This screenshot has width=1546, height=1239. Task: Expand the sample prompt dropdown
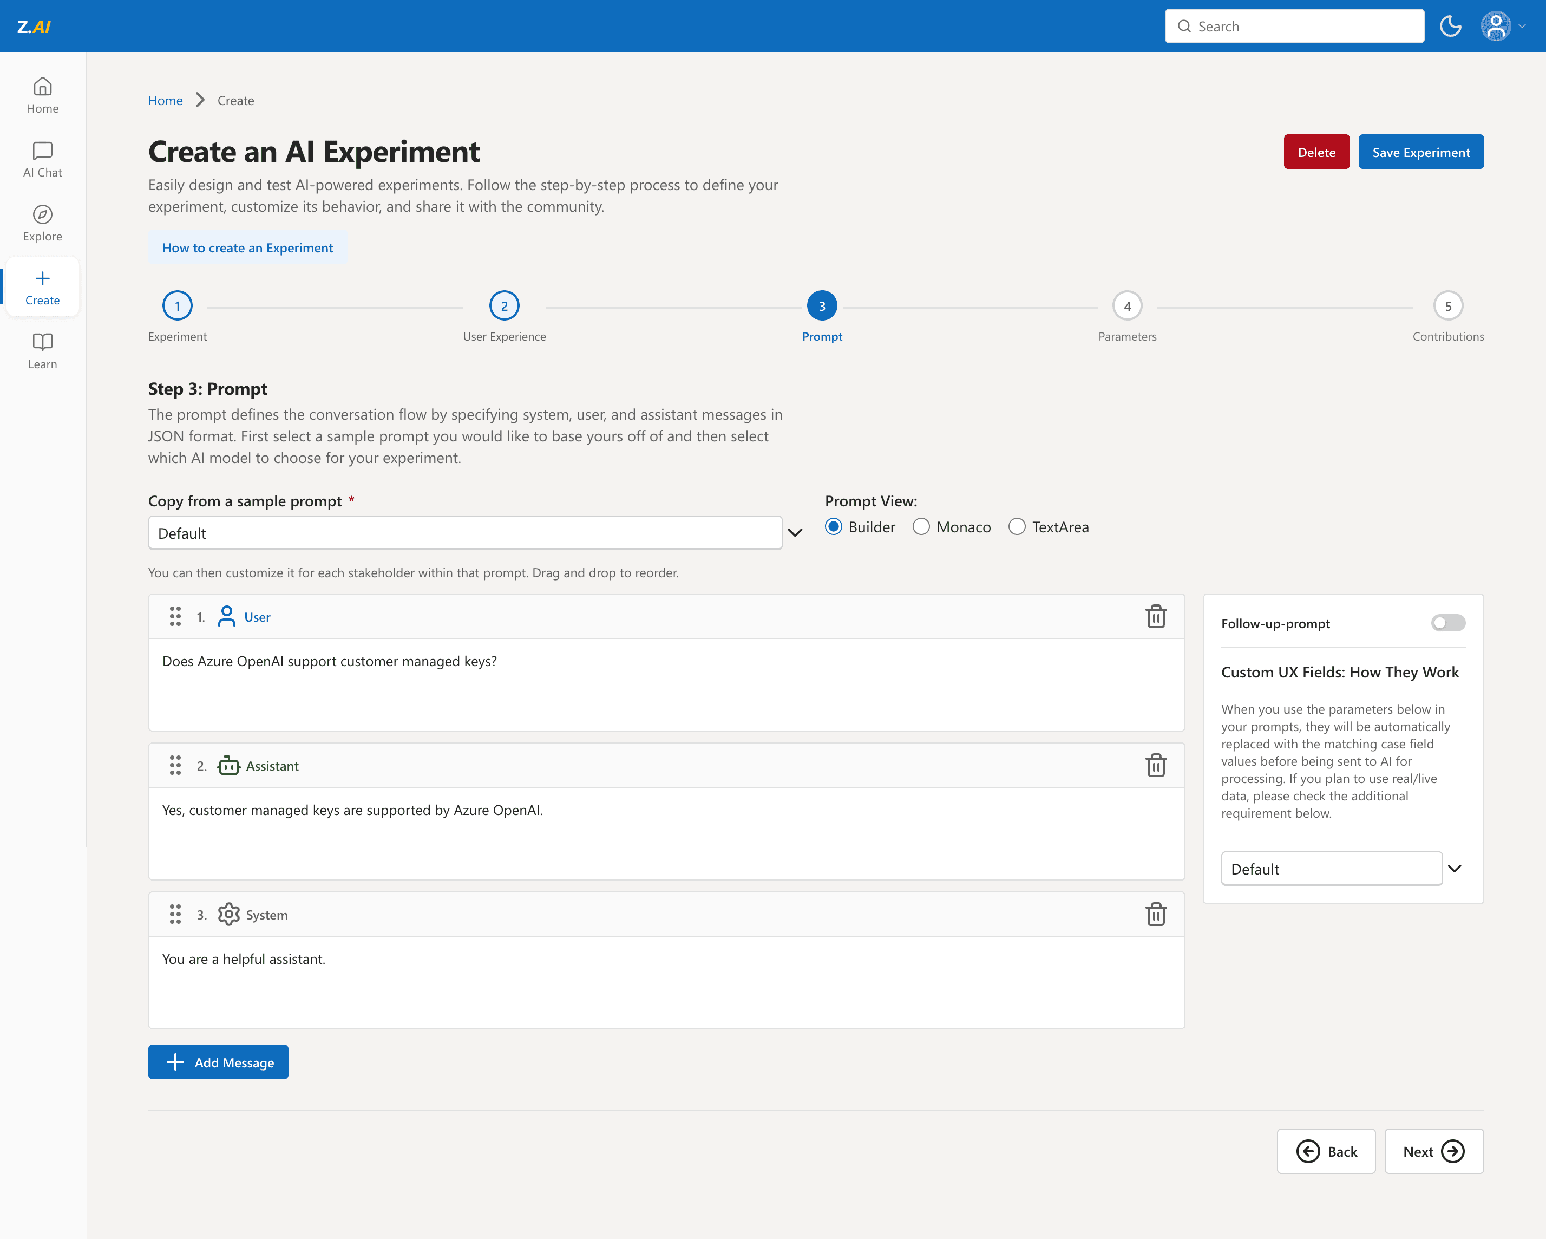pos(795,533)
